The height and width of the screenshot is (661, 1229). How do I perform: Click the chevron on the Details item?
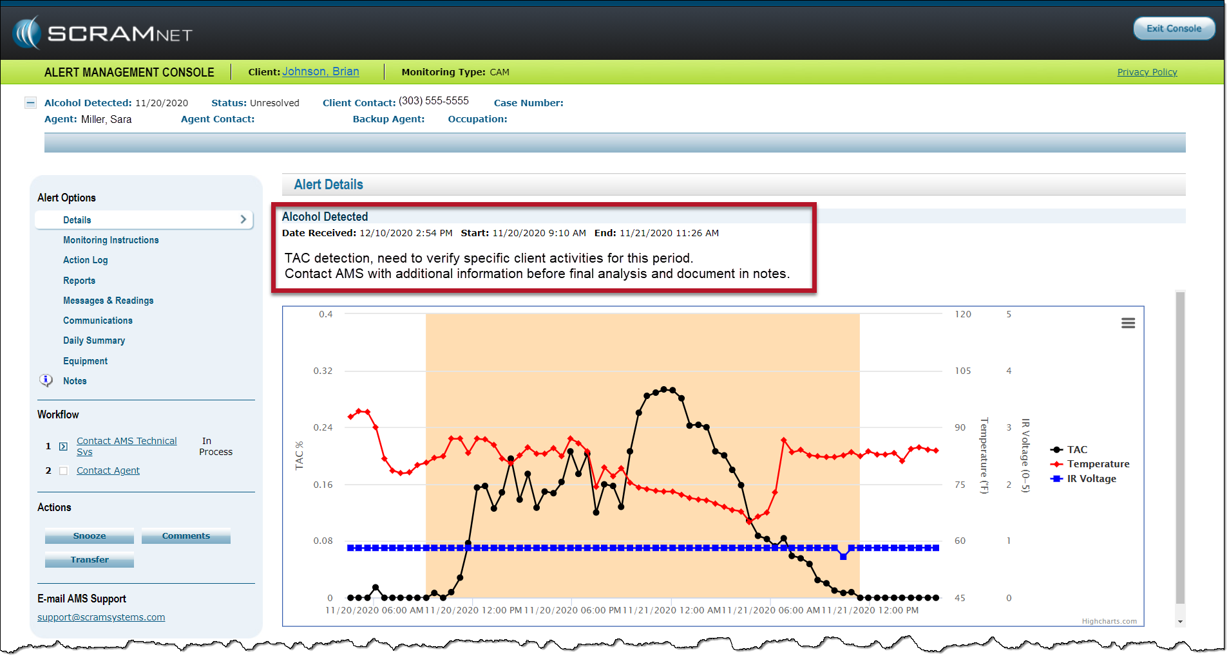[x=243, y=219]
